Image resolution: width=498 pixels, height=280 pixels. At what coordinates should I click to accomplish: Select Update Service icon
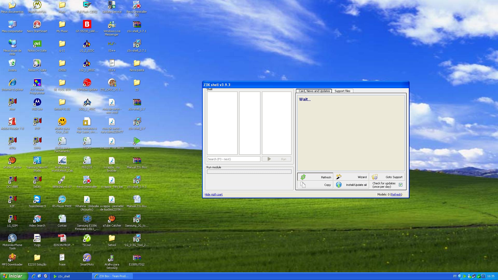(112, 7)
